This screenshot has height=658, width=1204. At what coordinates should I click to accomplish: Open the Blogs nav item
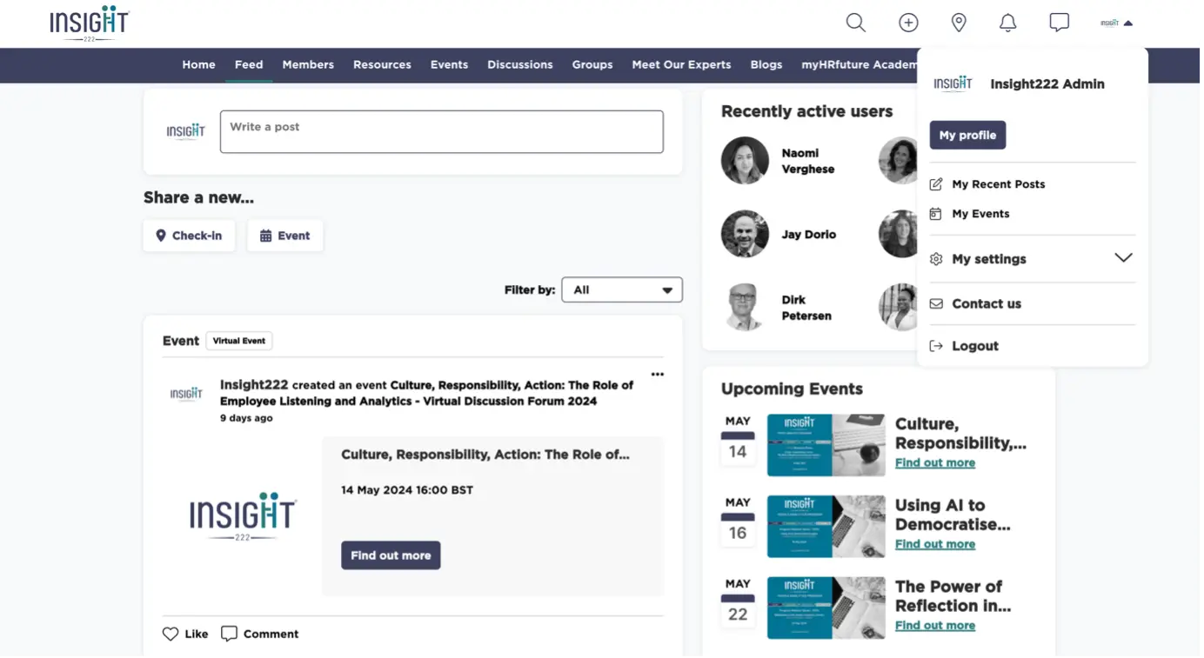[x=766, y=64]
